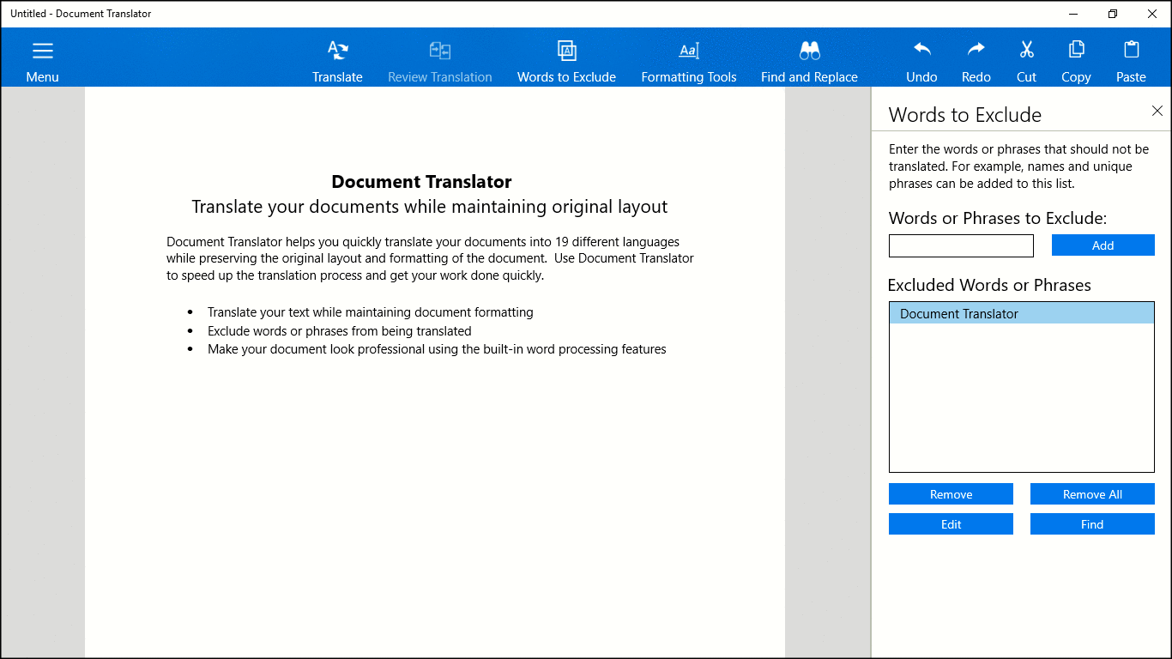
Task: Open the Words to Exclude tool
Action: tap(566, 51)
